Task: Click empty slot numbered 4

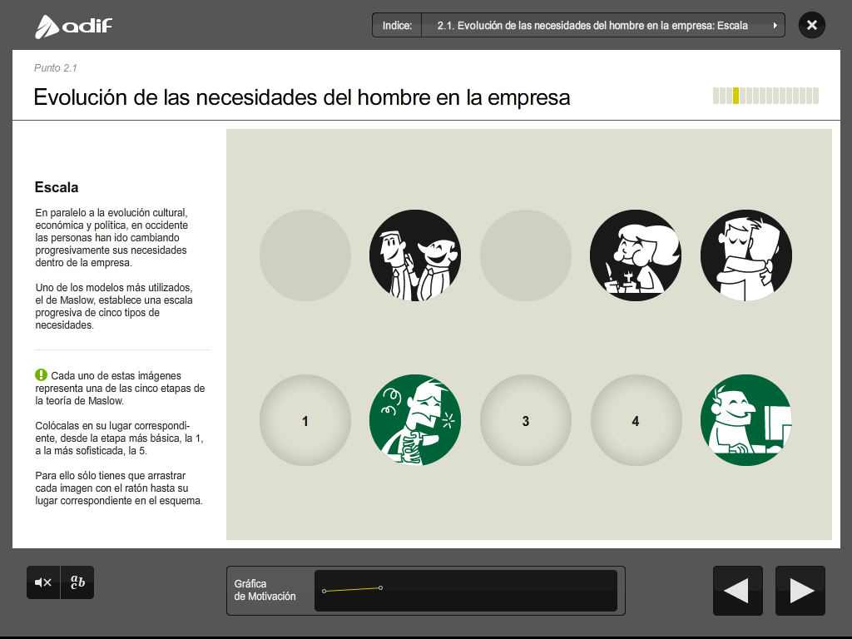Action: 636,421
